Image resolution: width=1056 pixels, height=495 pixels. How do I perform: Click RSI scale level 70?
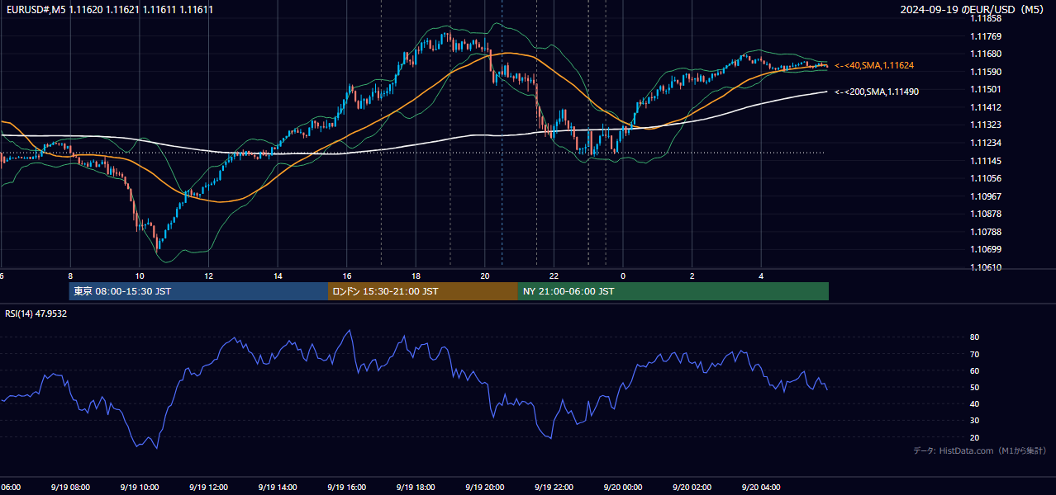(x=974, y=354)
